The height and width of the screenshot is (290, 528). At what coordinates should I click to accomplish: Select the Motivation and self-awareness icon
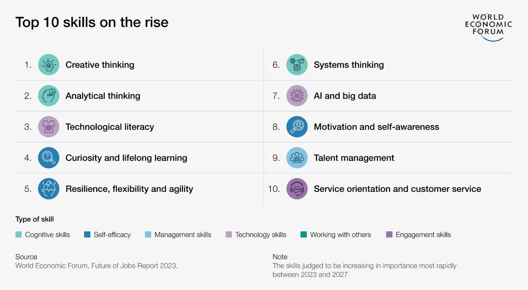coord(297,127)
